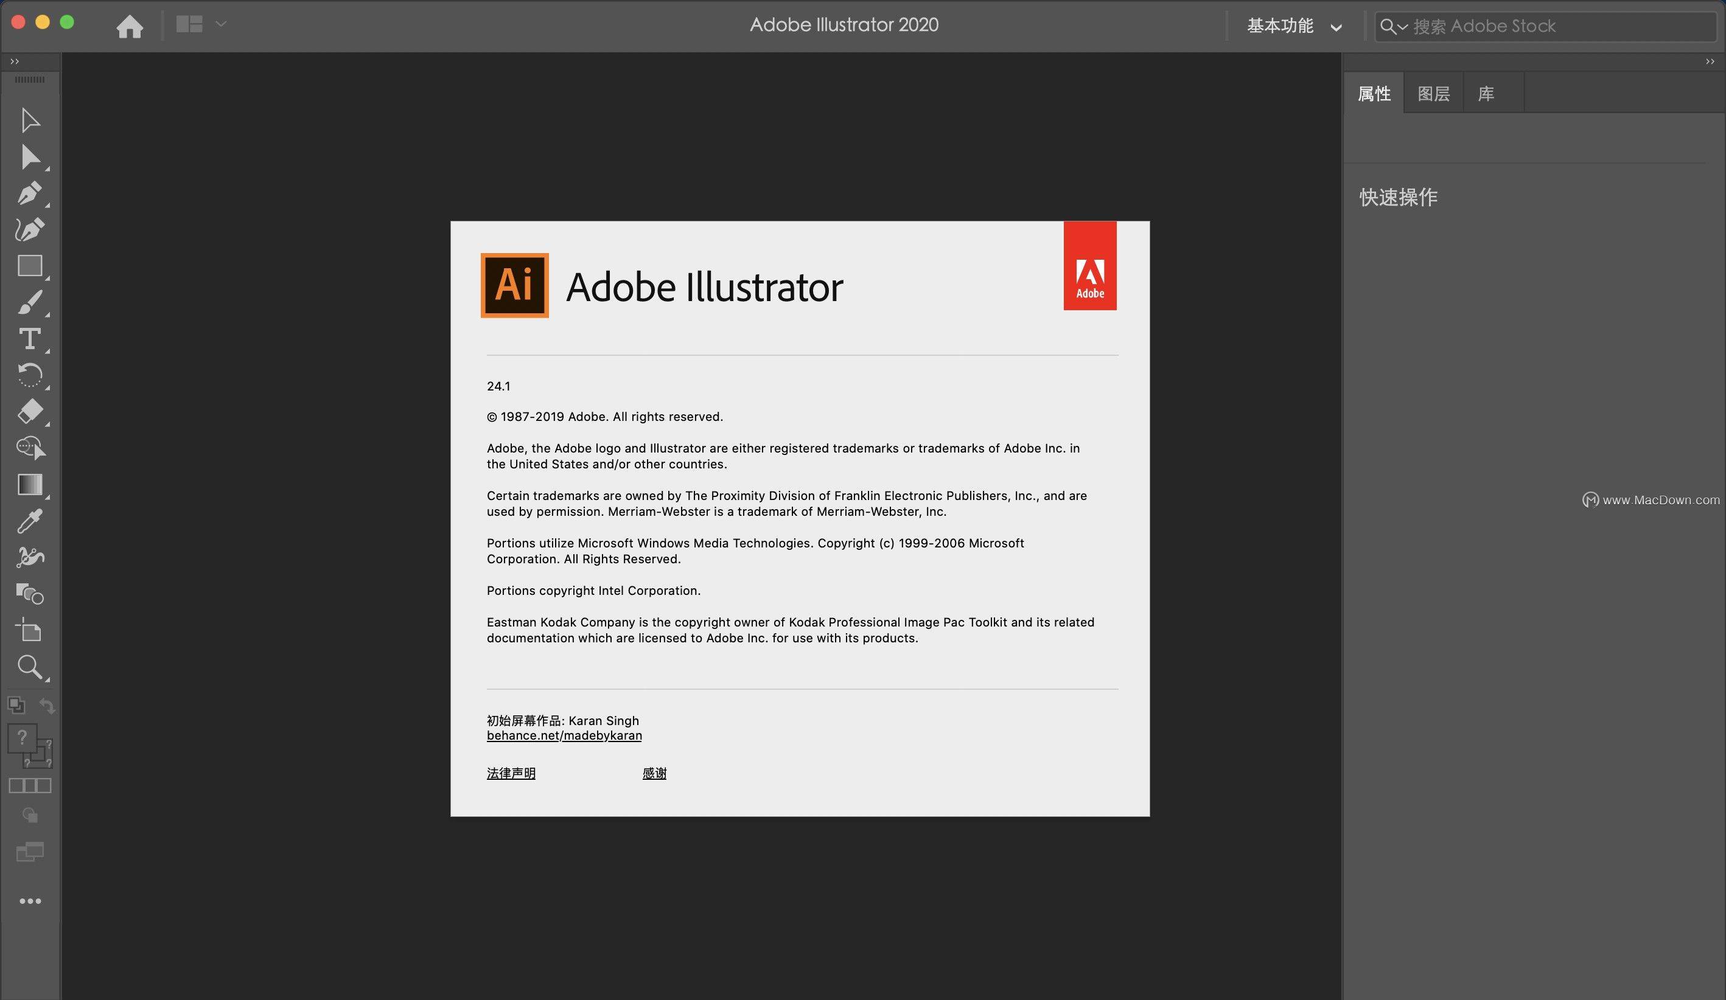Viewport: 1726px width, 1000px height.
Task: Select the Paintbrush tool
Action: [30, 302]
